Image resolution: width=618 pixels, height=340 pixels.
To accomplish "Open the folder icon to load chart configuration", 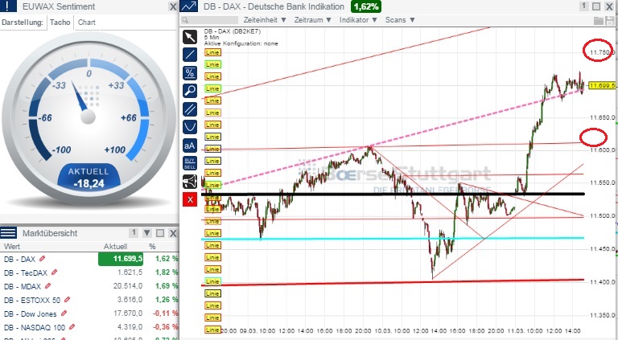I will pyautogui.click(x=599, y=20).
